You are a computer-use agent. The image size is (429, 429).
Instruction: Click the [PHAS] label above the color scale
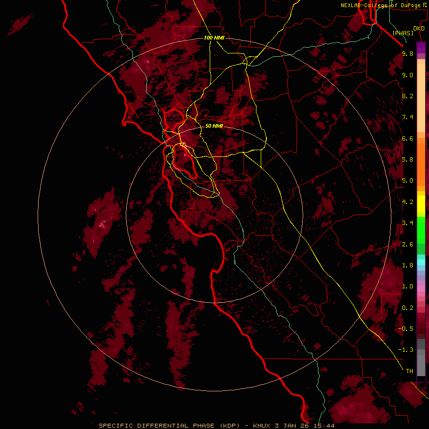click(x=403, y=33)
